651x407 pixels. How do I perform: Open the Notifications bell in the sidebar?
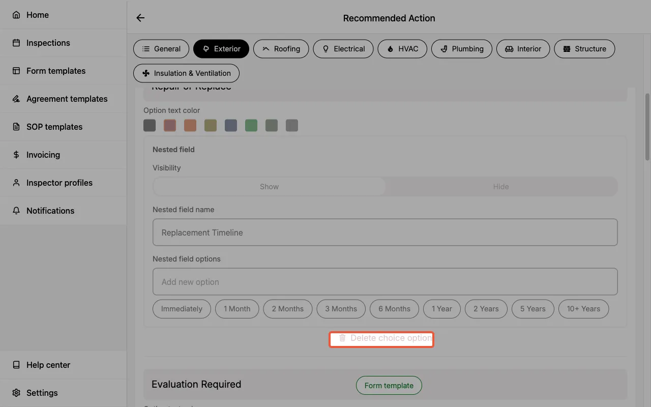tap(17, 211)
